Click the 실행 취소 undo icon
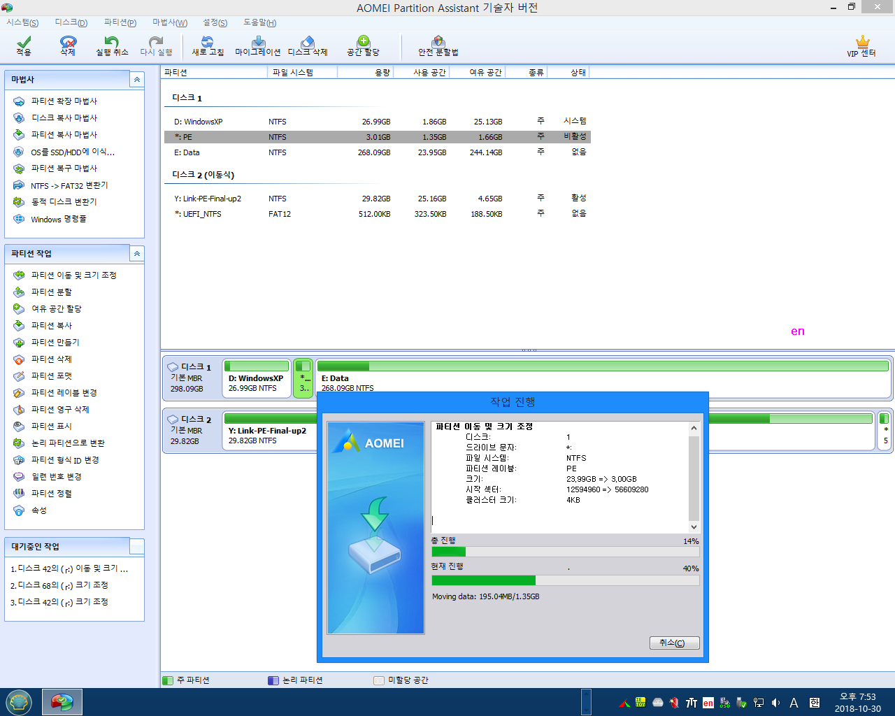 point(112,46)
